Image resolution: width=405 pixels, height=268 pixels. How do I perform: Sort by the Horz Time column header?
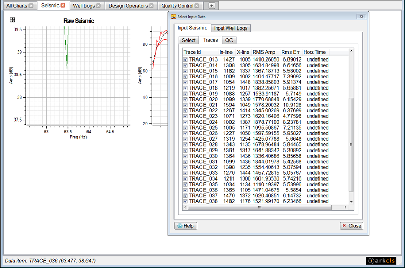314,52
